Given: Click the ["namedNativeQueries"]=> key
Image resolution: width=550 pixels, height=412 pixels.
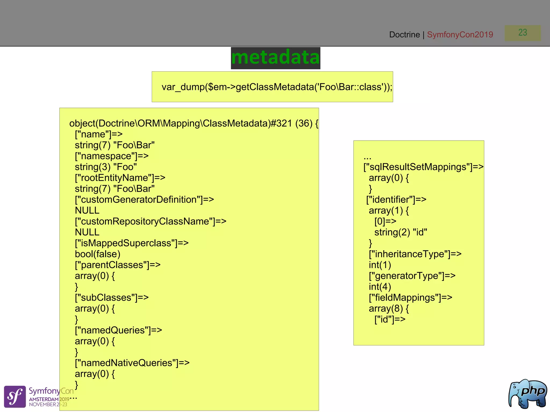Looking at the screenshot, I should pos(132,363).
